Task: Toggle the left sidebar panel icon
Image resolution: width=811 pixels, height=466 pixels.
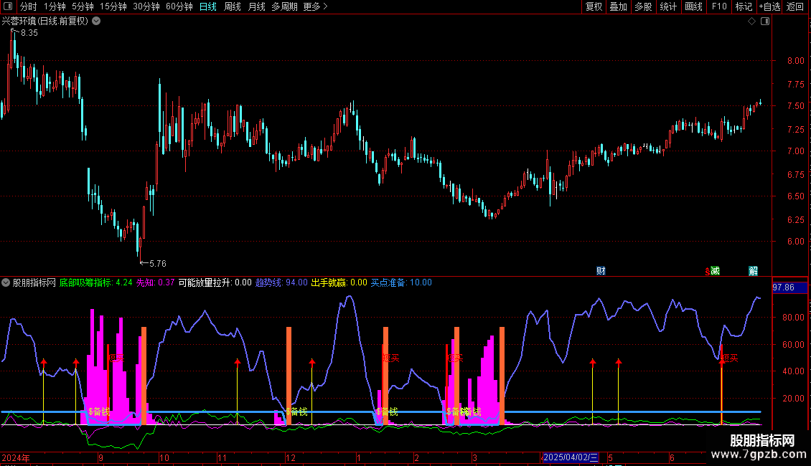Action: tap(8, 7)
